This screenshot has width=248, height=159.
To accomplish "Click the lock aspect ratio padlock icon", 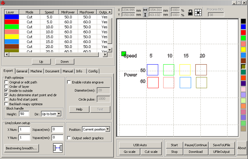I will pos(190,12).
